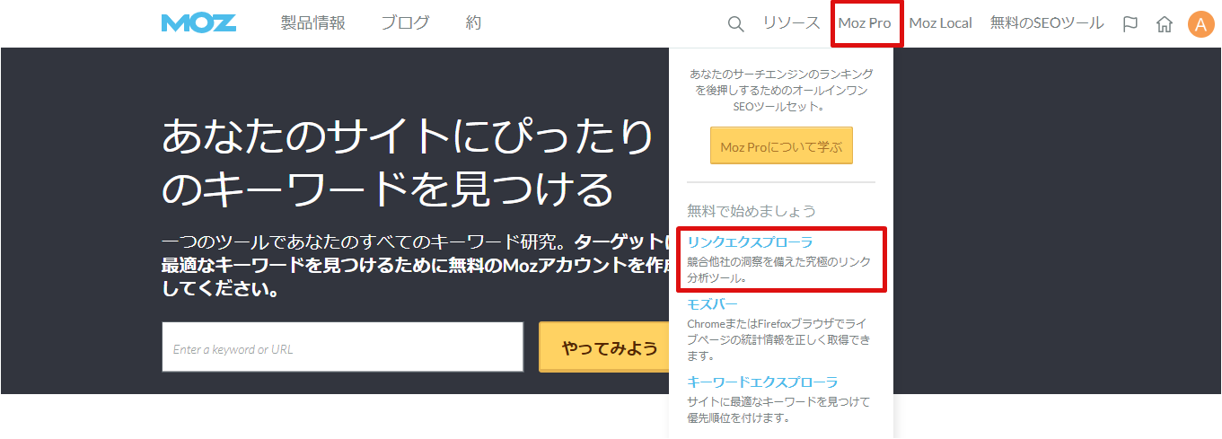The image size is (1222, 439).
Task: Click the 無料で始めましょう heading text
Action: [x=752, y=211]
